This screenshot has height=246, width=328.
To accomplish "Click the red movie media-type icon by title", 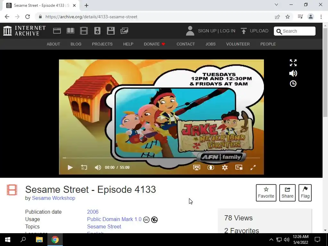I will 12,190.
